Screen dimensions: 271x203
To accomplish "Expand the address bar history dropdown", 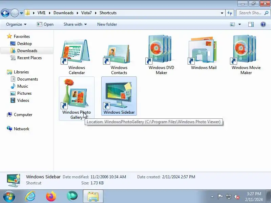I will point(222,13).
